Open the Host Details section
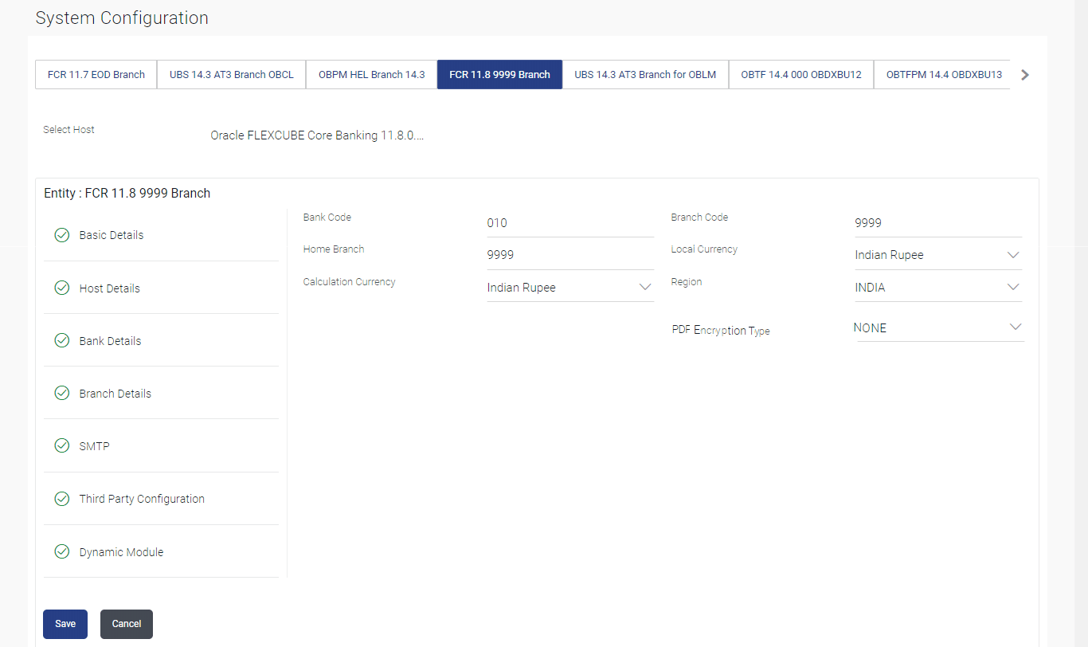1088x647 pixels. [x=161, y=288]
